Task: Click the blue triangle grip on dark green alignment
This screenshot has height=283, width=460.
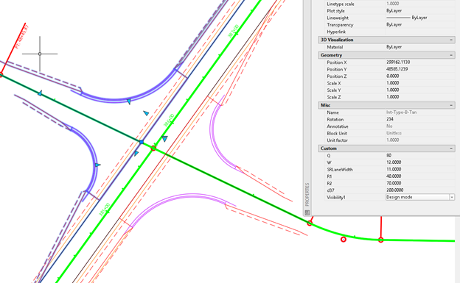Action: click(x=40, y=93)
